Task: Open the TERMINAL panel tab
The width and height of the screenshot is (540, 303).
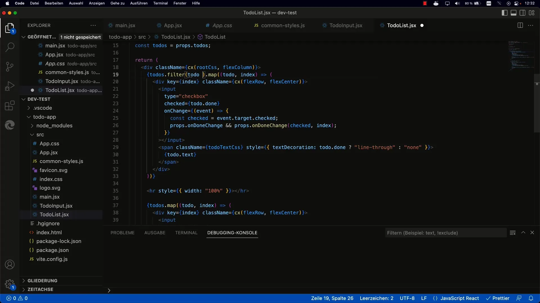Action: coord(186,233)
